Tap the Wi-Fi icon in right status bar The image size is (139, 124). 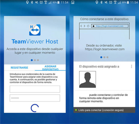click(115, 2)
